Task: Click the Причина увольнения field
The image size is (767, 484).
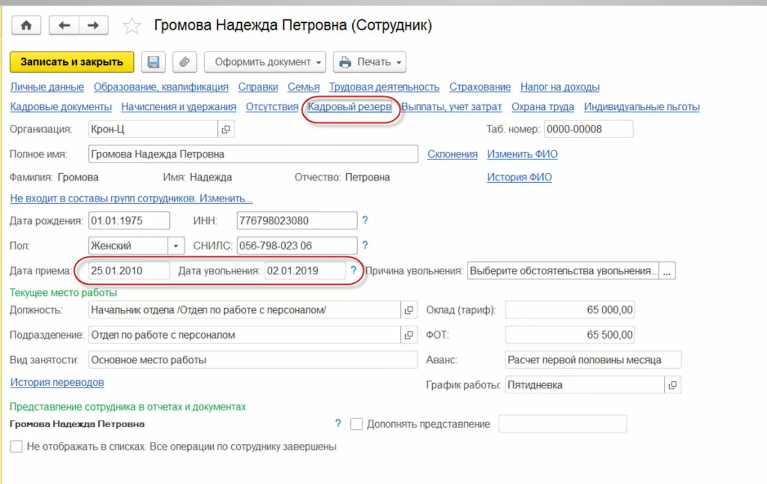Action: [x=563, y=271]
